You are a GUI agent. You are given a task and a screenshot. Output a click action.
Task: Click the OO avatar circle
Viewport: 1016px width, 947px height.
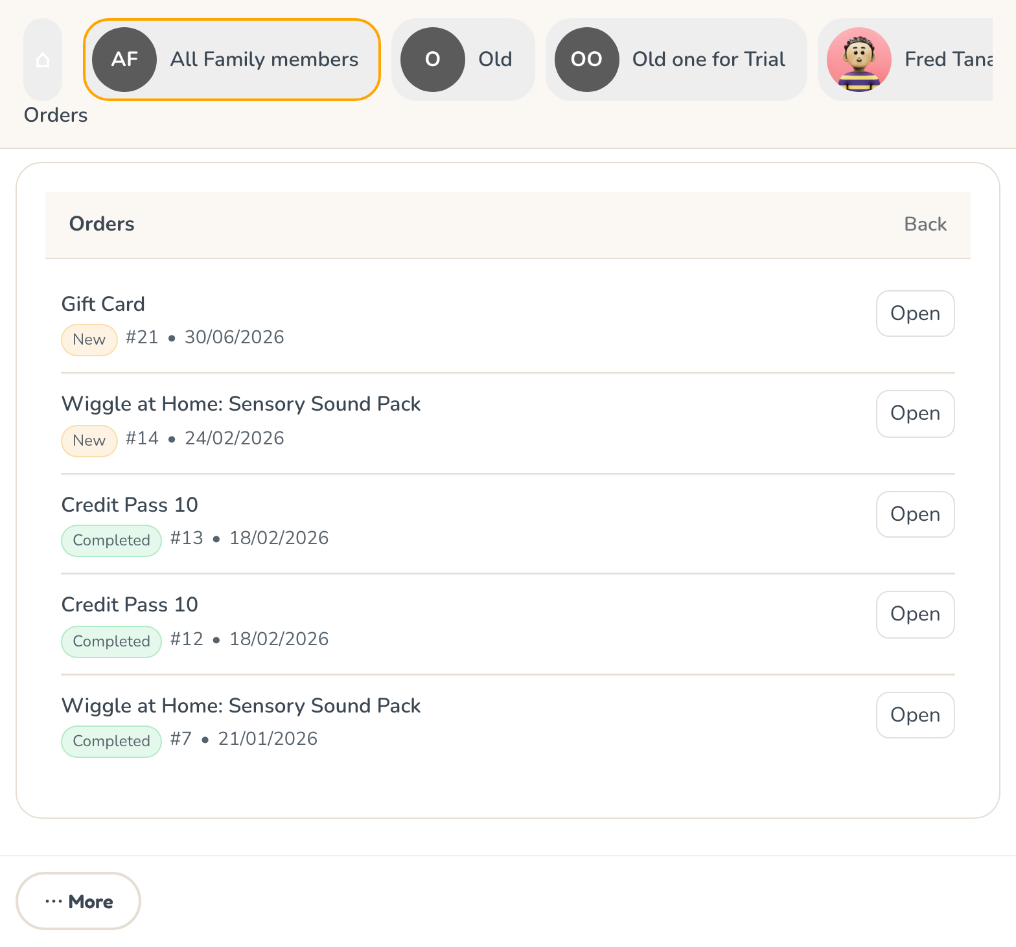click(x=587, y=60)
